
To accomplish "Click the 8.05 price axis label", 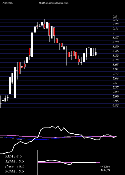I will point(115,65).
